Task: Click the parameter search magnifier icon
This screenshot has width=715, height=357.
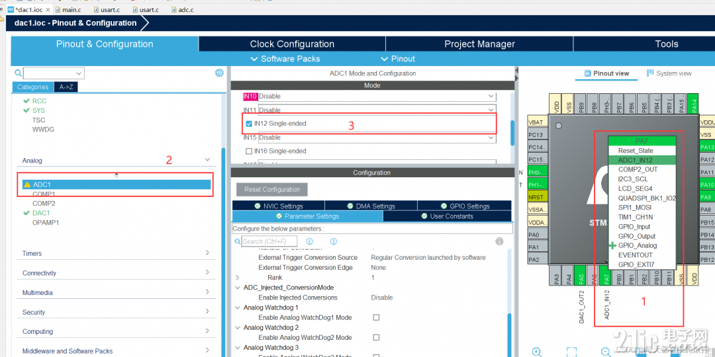Action: (x=237, y=241)
